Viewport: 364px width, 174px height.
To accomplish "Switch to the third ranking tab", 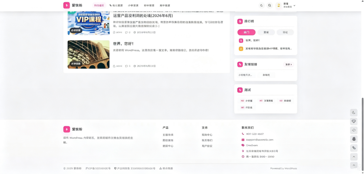I will tap(285, 32).
